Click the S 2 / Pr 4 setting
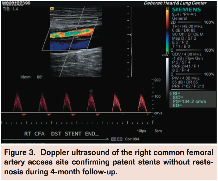Image resolution: width=218 pixels, height=181 pixels. (181, 70)
